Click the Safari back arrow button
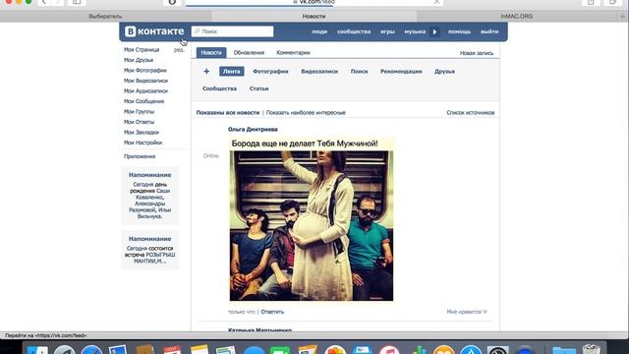This screenshot has height=354, width=629. pyautogui.click(x=43, y=2)
